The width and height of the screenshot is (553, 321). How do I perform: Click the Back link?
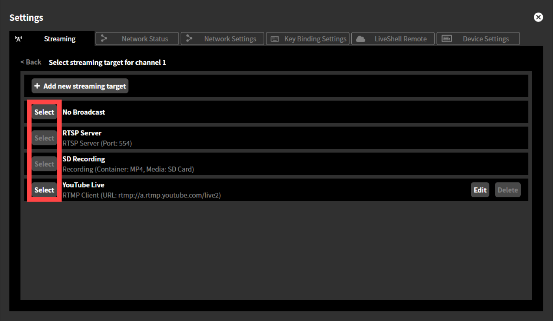click(30, 62)
